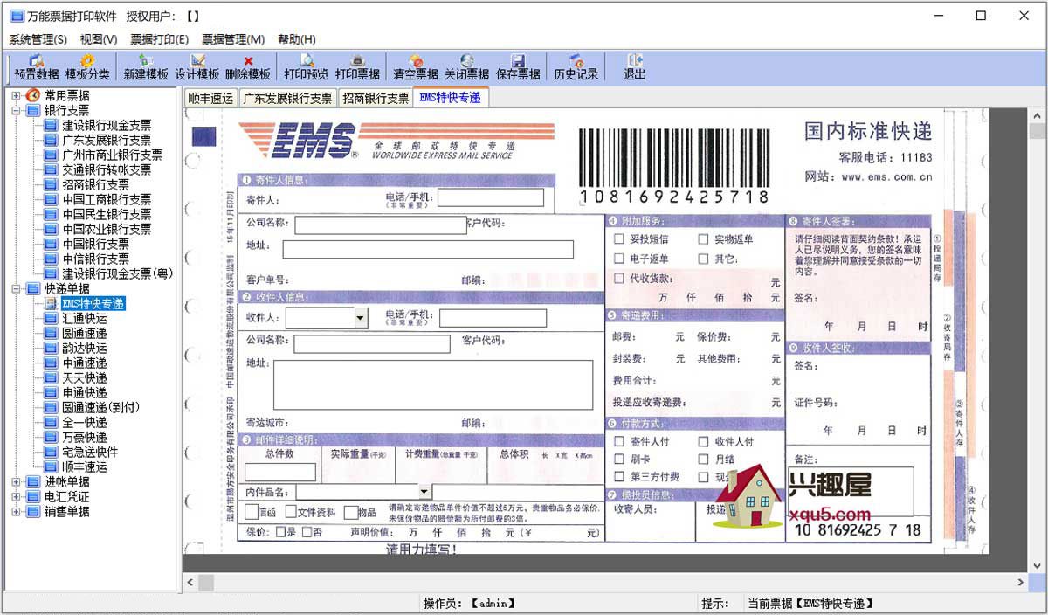
Task: Expand the 常用票据 tree node
Action: 16,95
